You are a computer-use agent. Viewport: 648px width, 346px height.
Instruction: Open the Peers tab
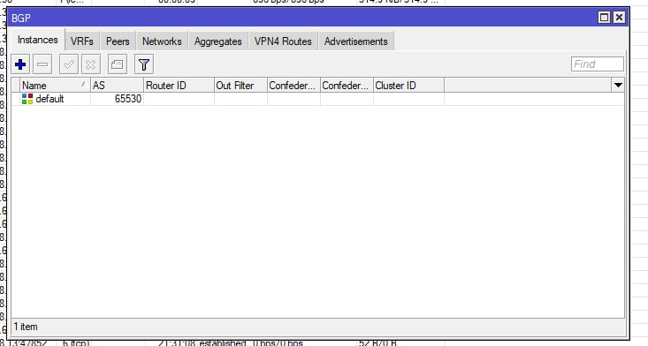point(118,41)
